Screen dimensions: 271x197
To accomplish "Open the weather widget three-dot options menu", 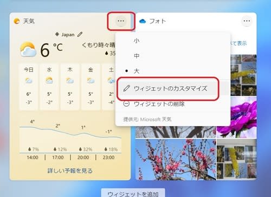I will [121, 21].
